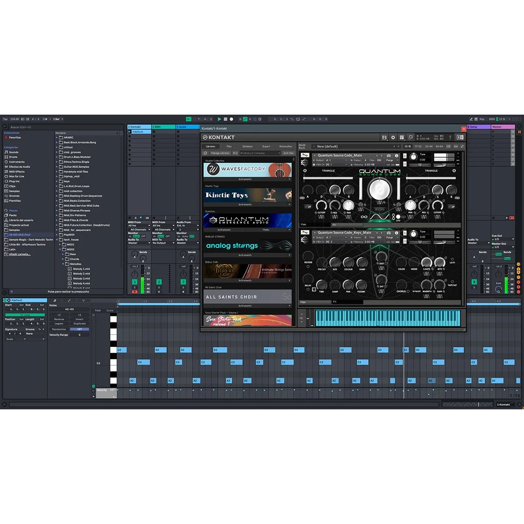Image resolution: width=524 pixels, height=524 pixels.
Task: Click the Drums category icon in the browser
Action: pos(6,157)
